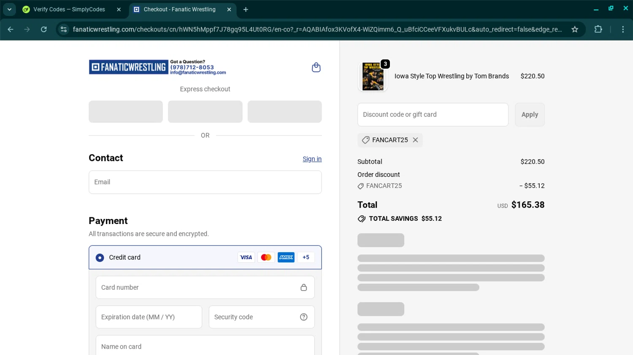
Task: Click the Mastercard logo
Action: [266, 257]
